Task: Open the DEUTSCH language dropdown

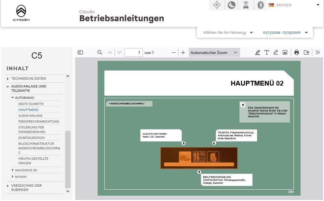Action: pos(294,5)
